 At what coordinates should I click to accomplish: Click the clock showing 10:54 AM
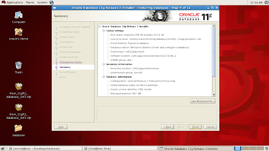[256, 3]
